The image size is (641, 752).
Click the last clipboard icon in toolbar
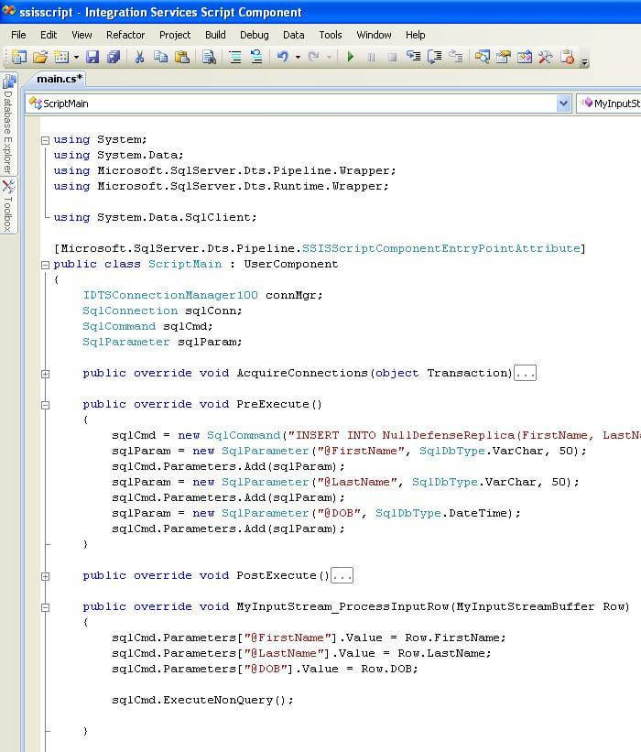point(567,57)
